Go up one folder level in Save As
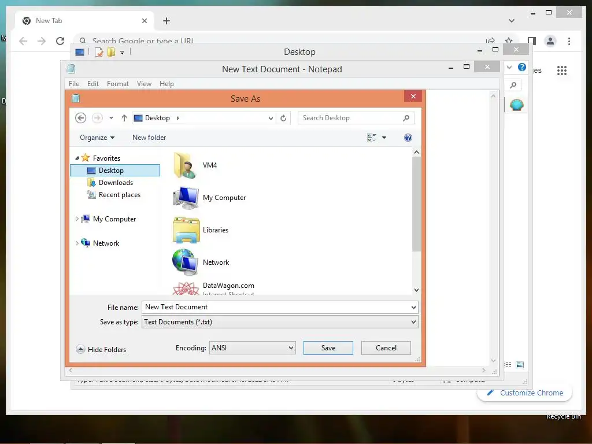 point(124,118)
